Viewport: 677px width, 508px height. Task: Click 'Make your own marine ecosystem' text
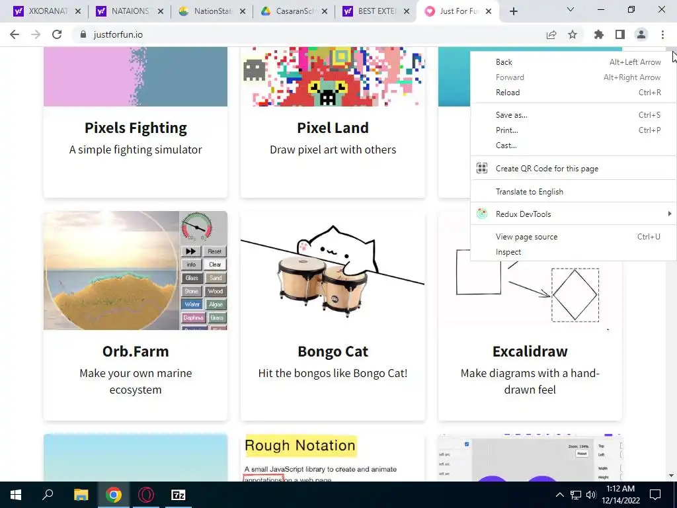[x=136, y=382]
